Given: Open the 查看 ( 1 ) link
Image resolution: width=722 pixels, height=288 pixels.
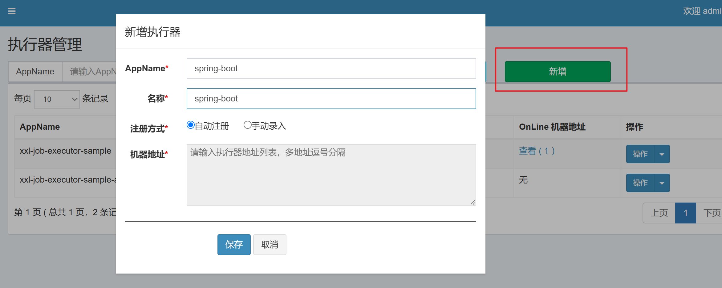Looking at the screenshot, I should [537, 151].
